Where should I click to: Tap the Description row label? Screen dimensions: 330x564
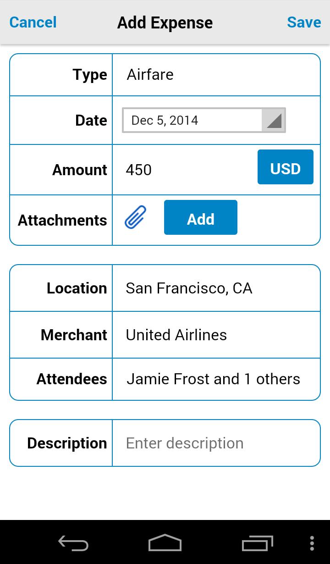(x=67, y=443)
